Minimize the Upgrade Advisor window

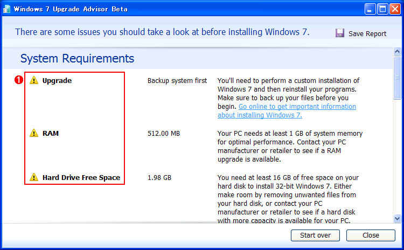tap(370, 9)
